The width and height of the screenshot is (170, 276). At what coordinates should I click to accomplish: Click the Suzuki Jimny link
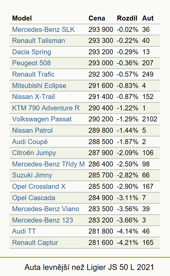32,175
